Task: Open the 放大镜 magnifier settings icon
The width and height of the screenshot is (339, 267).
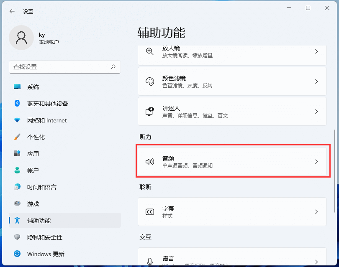Action: click(149, 51)
